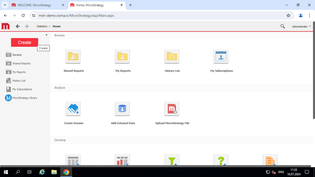
Task: Open the Shared Reports folder tile
Action: click(73, 56)
